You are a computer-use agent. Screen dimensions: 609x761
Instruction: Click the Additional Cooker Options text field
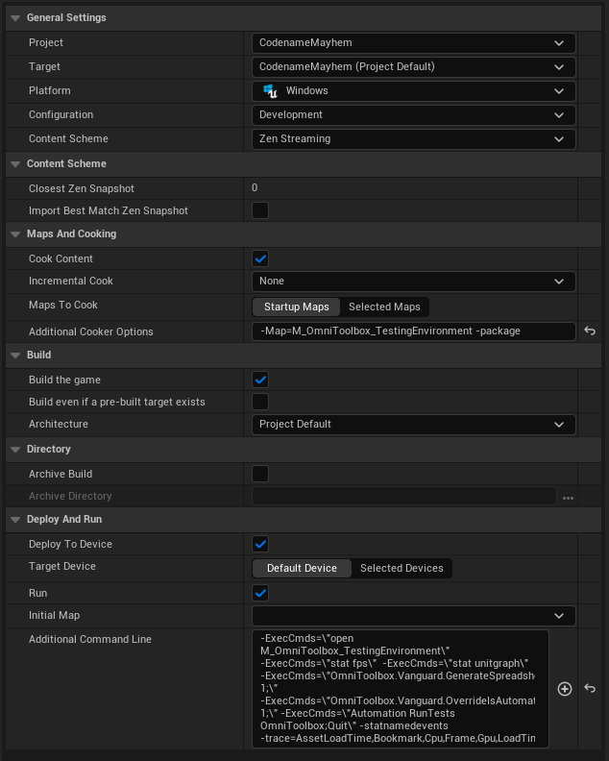click(413, 331)
